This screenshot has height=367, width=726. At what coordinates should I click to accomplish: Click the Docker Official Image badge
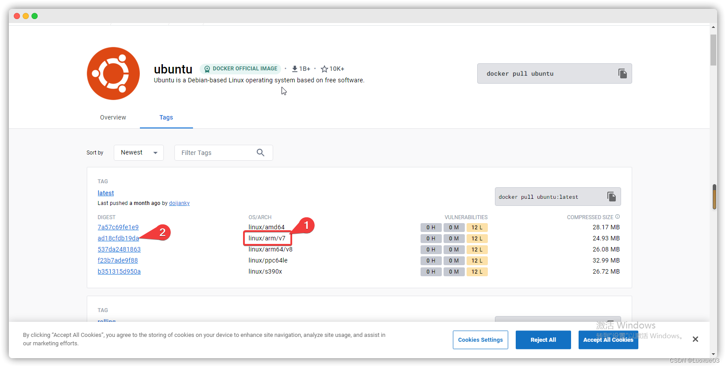241,69
